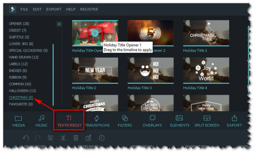Screen dimensions: 256x154
Task: Select the HALLOWEEN (13) category
Action: pos(22,91)
